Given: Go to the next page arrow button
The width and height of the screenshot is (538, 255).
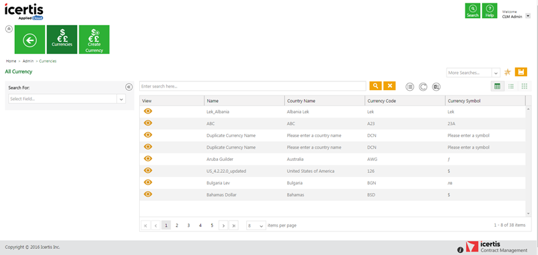Looking at the screenshot, I should (x=223, y=225).
